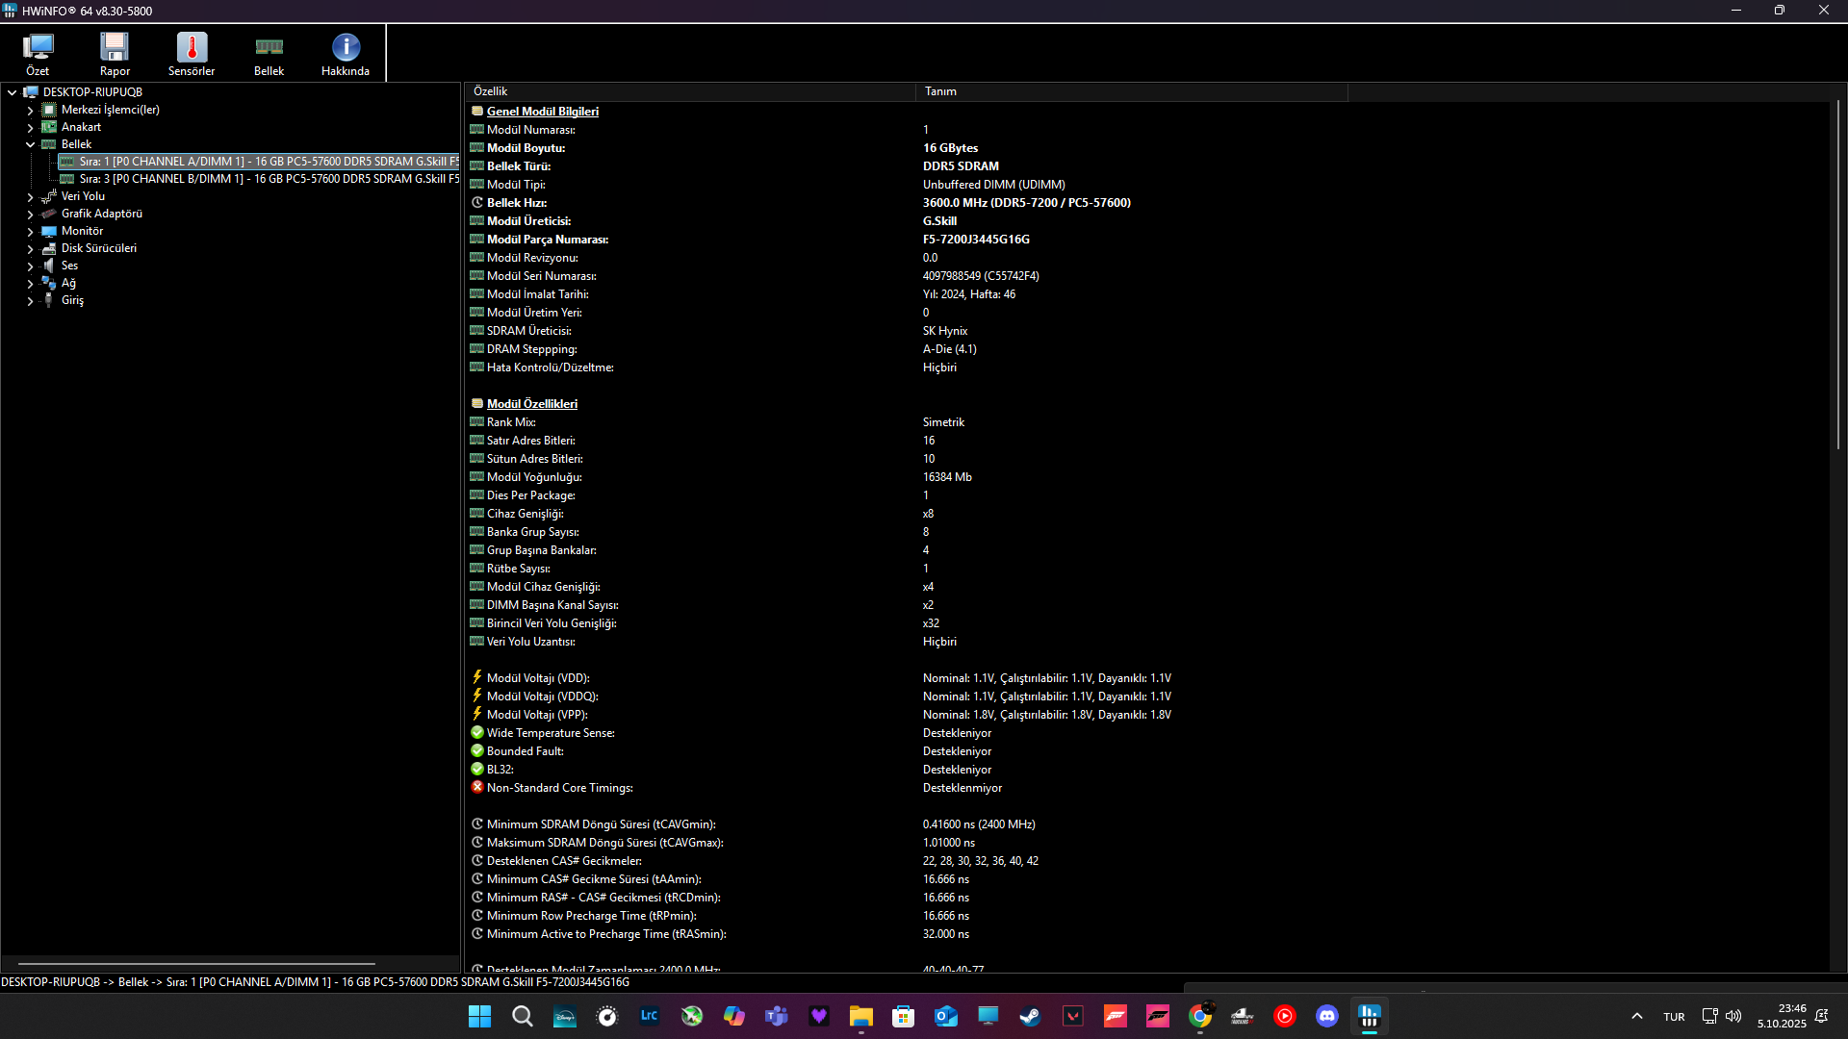Click the Non-Standard Core Timings red icon

(x=476, y=788)
